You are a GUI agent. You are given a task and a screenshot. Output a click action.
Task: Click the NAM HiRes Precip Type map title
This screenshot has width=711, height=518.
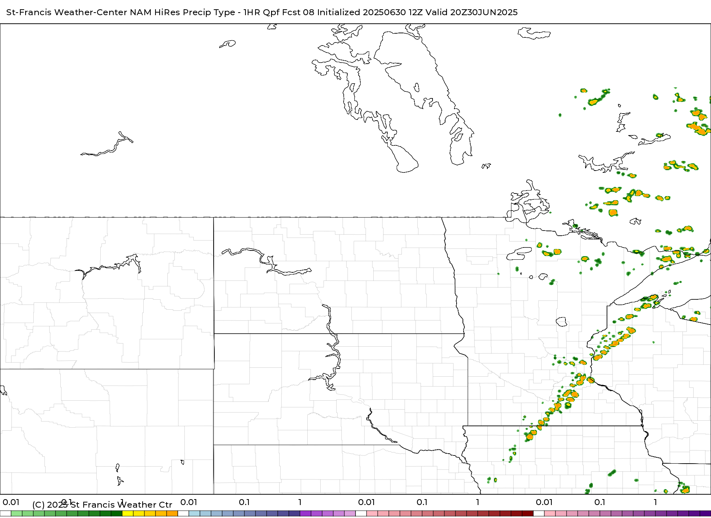(x=262, y=12)
